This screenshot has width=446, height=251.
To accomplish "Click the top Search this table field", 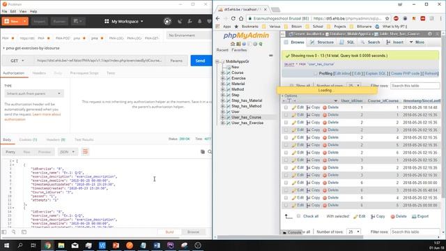I will coord(415,86).
